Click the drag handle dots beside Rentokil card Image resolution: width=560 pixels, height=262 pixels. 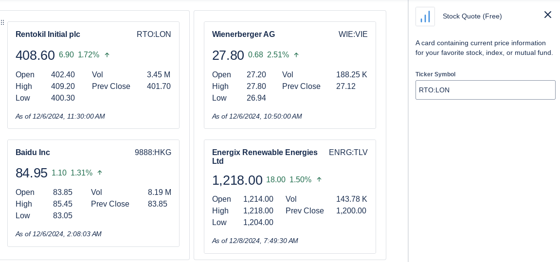[2, 22]
